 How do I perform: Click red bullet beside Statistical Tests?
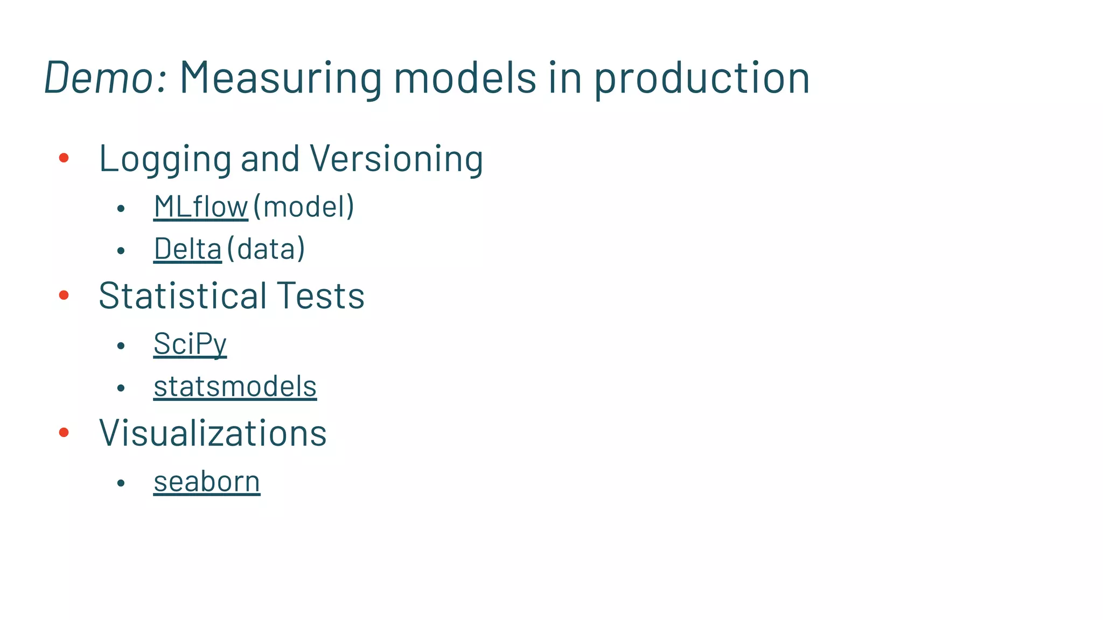click(64, 295)
